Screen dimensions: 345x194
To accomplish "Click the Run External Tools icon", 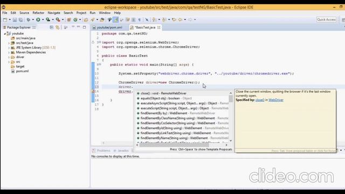I will point(58,19).
